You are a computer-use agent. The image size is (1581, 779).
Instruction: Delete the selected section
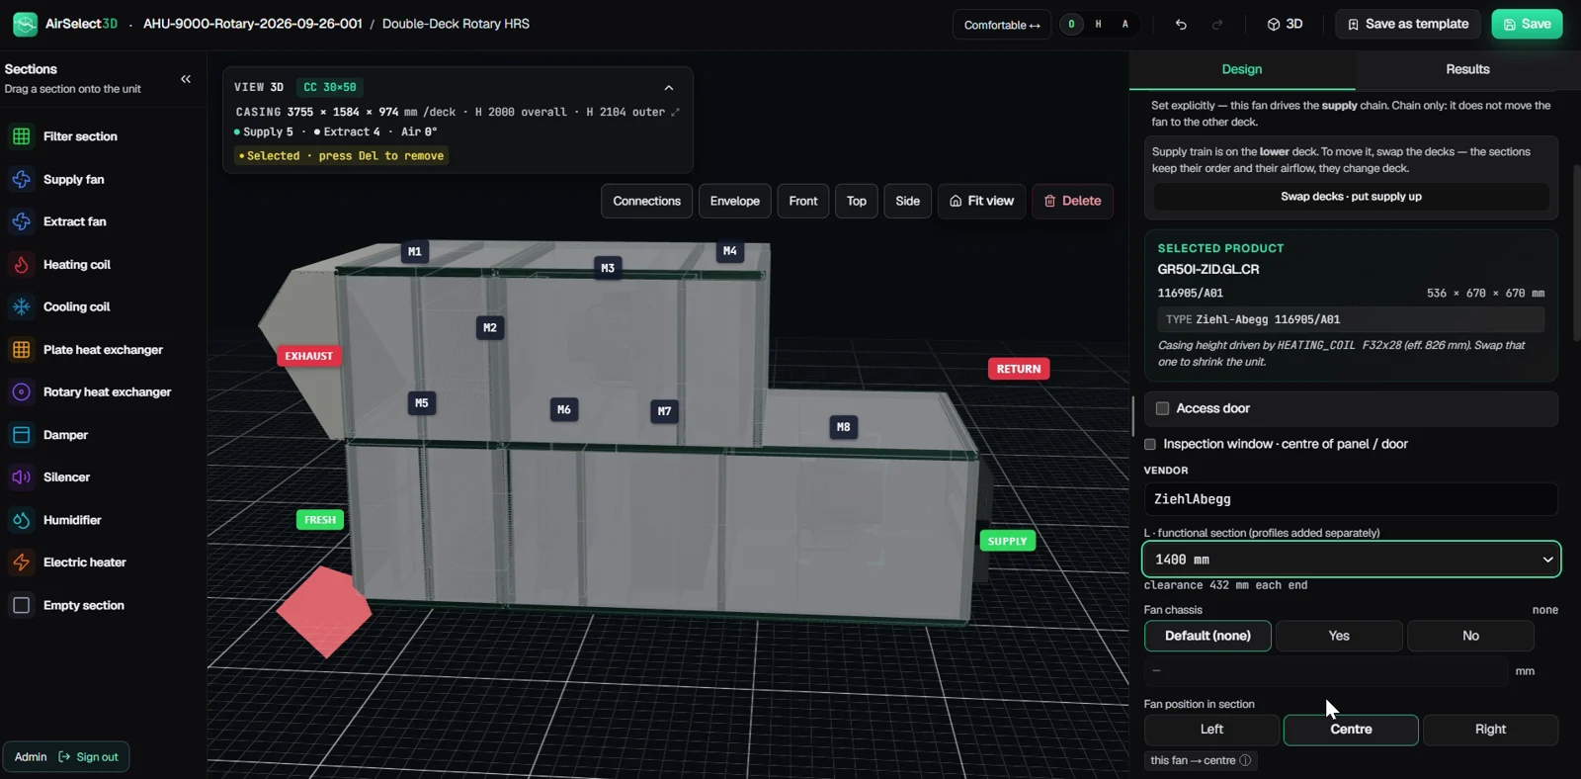coord(1072,201)
